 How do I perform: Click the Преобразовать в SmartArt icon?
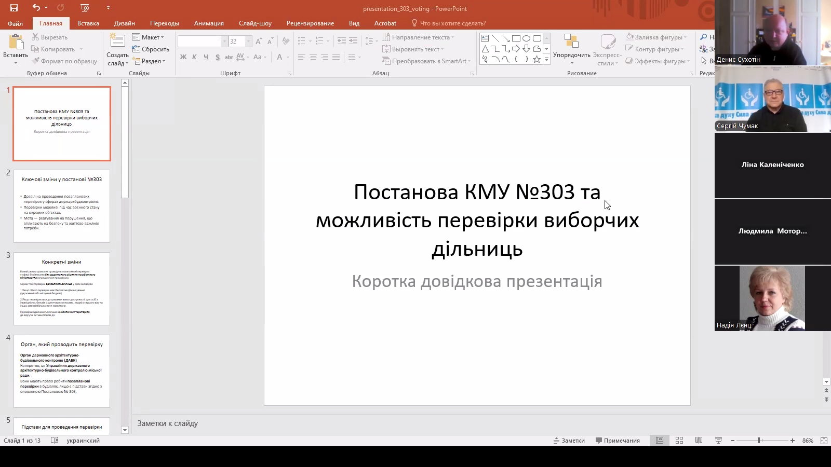[x=426, y=61]
